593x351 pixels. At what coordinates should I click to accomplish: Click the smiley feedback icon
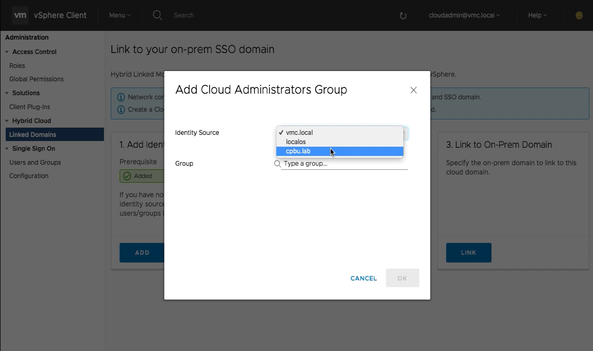point(579,15)
